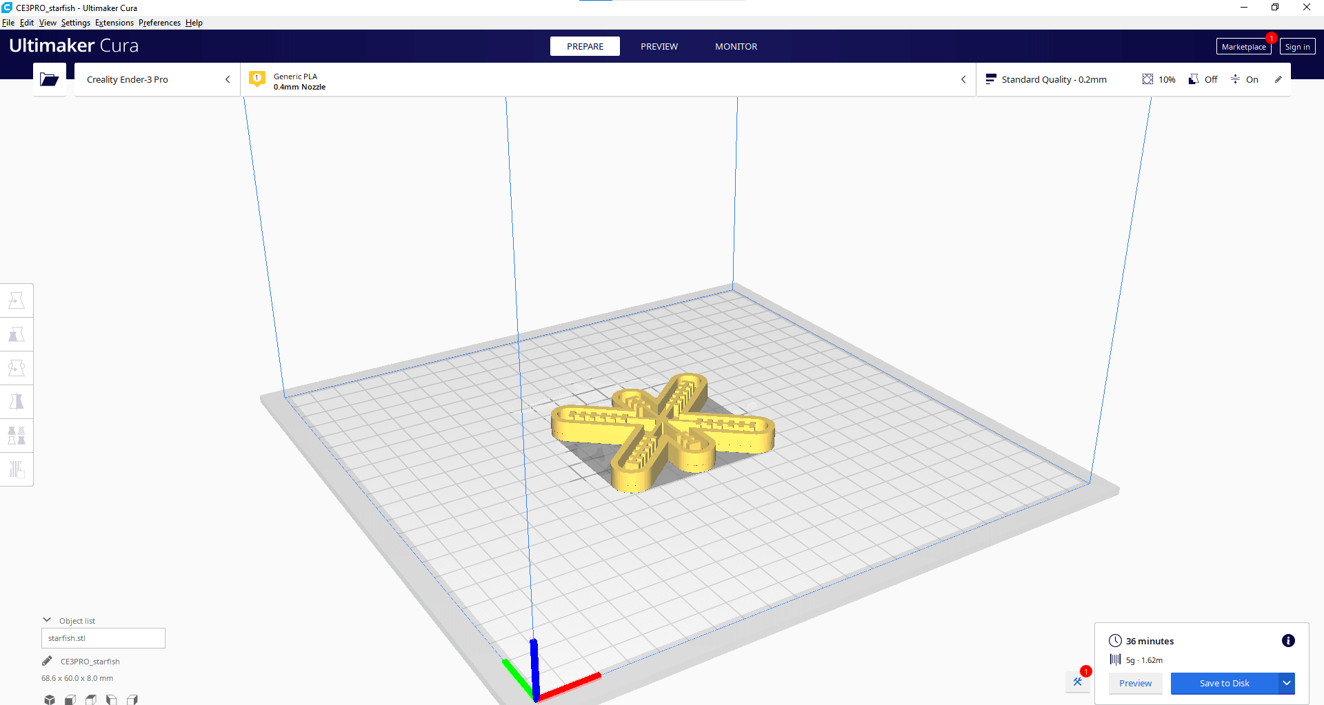Click the Open File folder icon
Viewport: 1324px width, 705px height.
click(50, 79)
